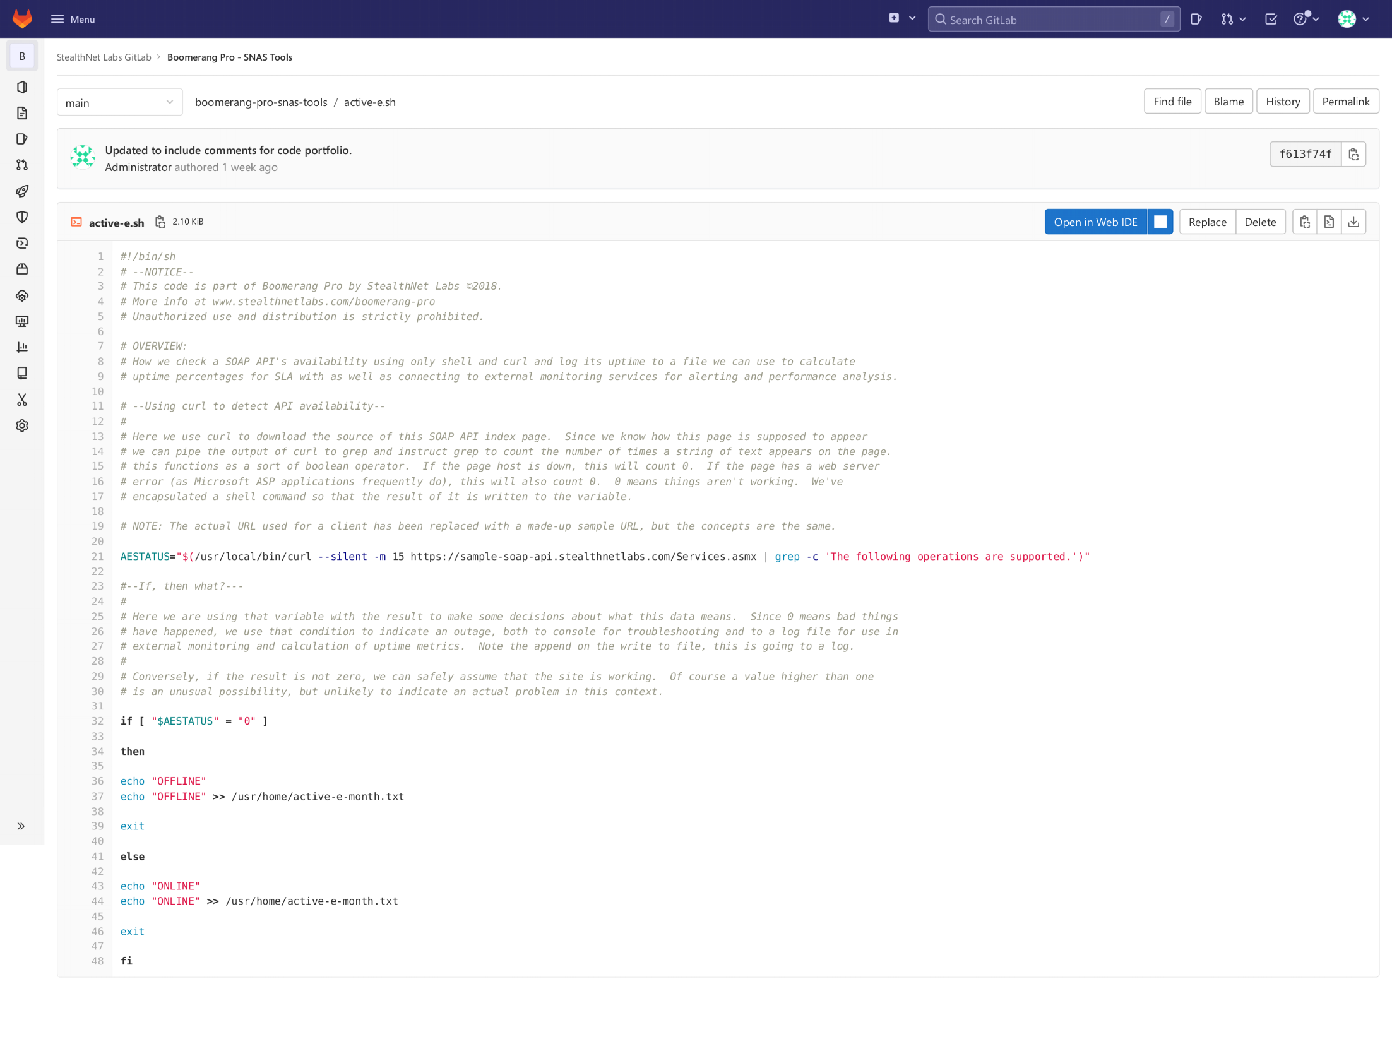Focus the Search GitLab field
The width and height of the screenshot is (1392, 1056).
tap(1054, 20)
